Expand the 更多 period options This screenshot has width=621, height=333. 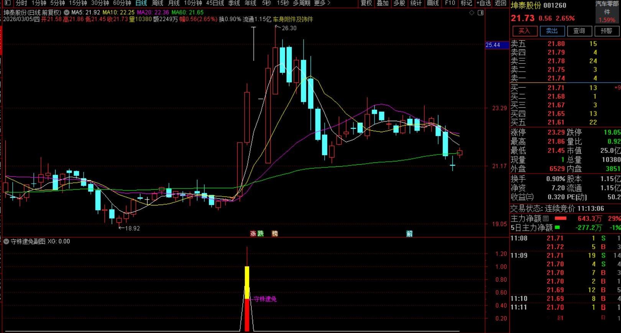pyautogui.click(x=322, y=3)
